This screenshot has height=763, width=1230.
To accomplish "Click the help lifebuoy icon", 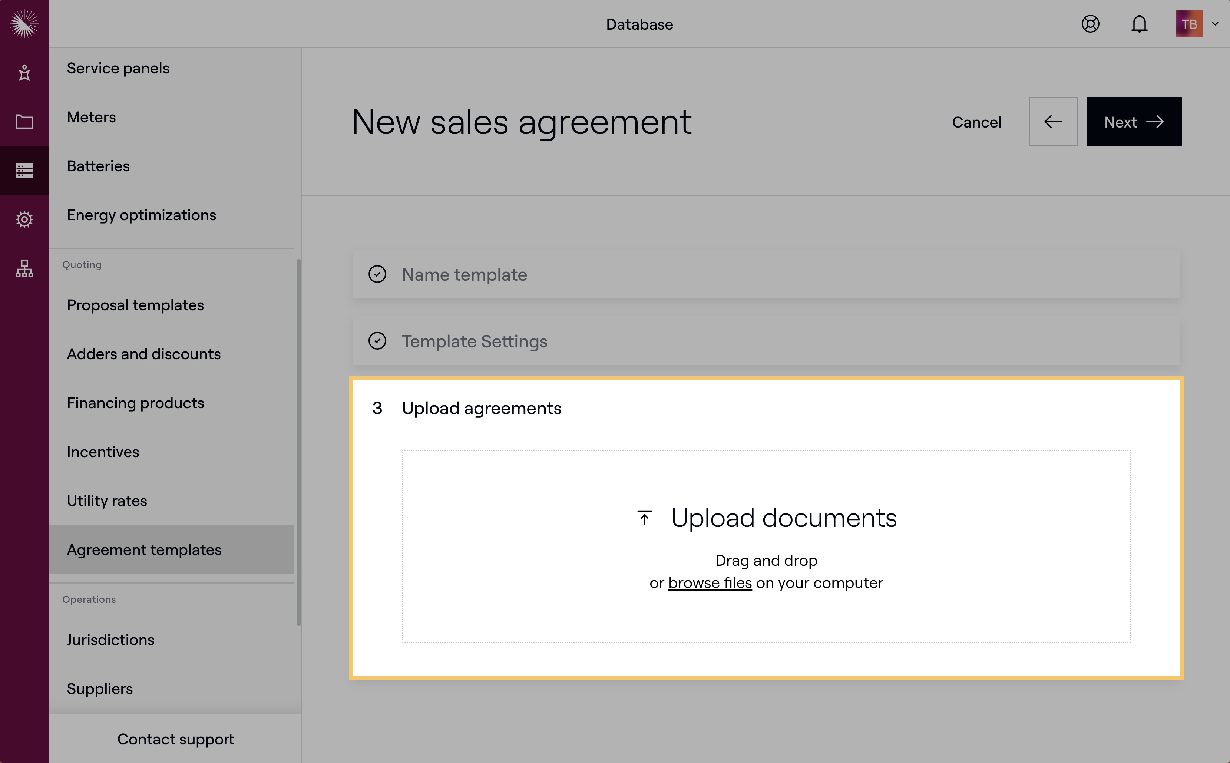I will pos(1090,24).
